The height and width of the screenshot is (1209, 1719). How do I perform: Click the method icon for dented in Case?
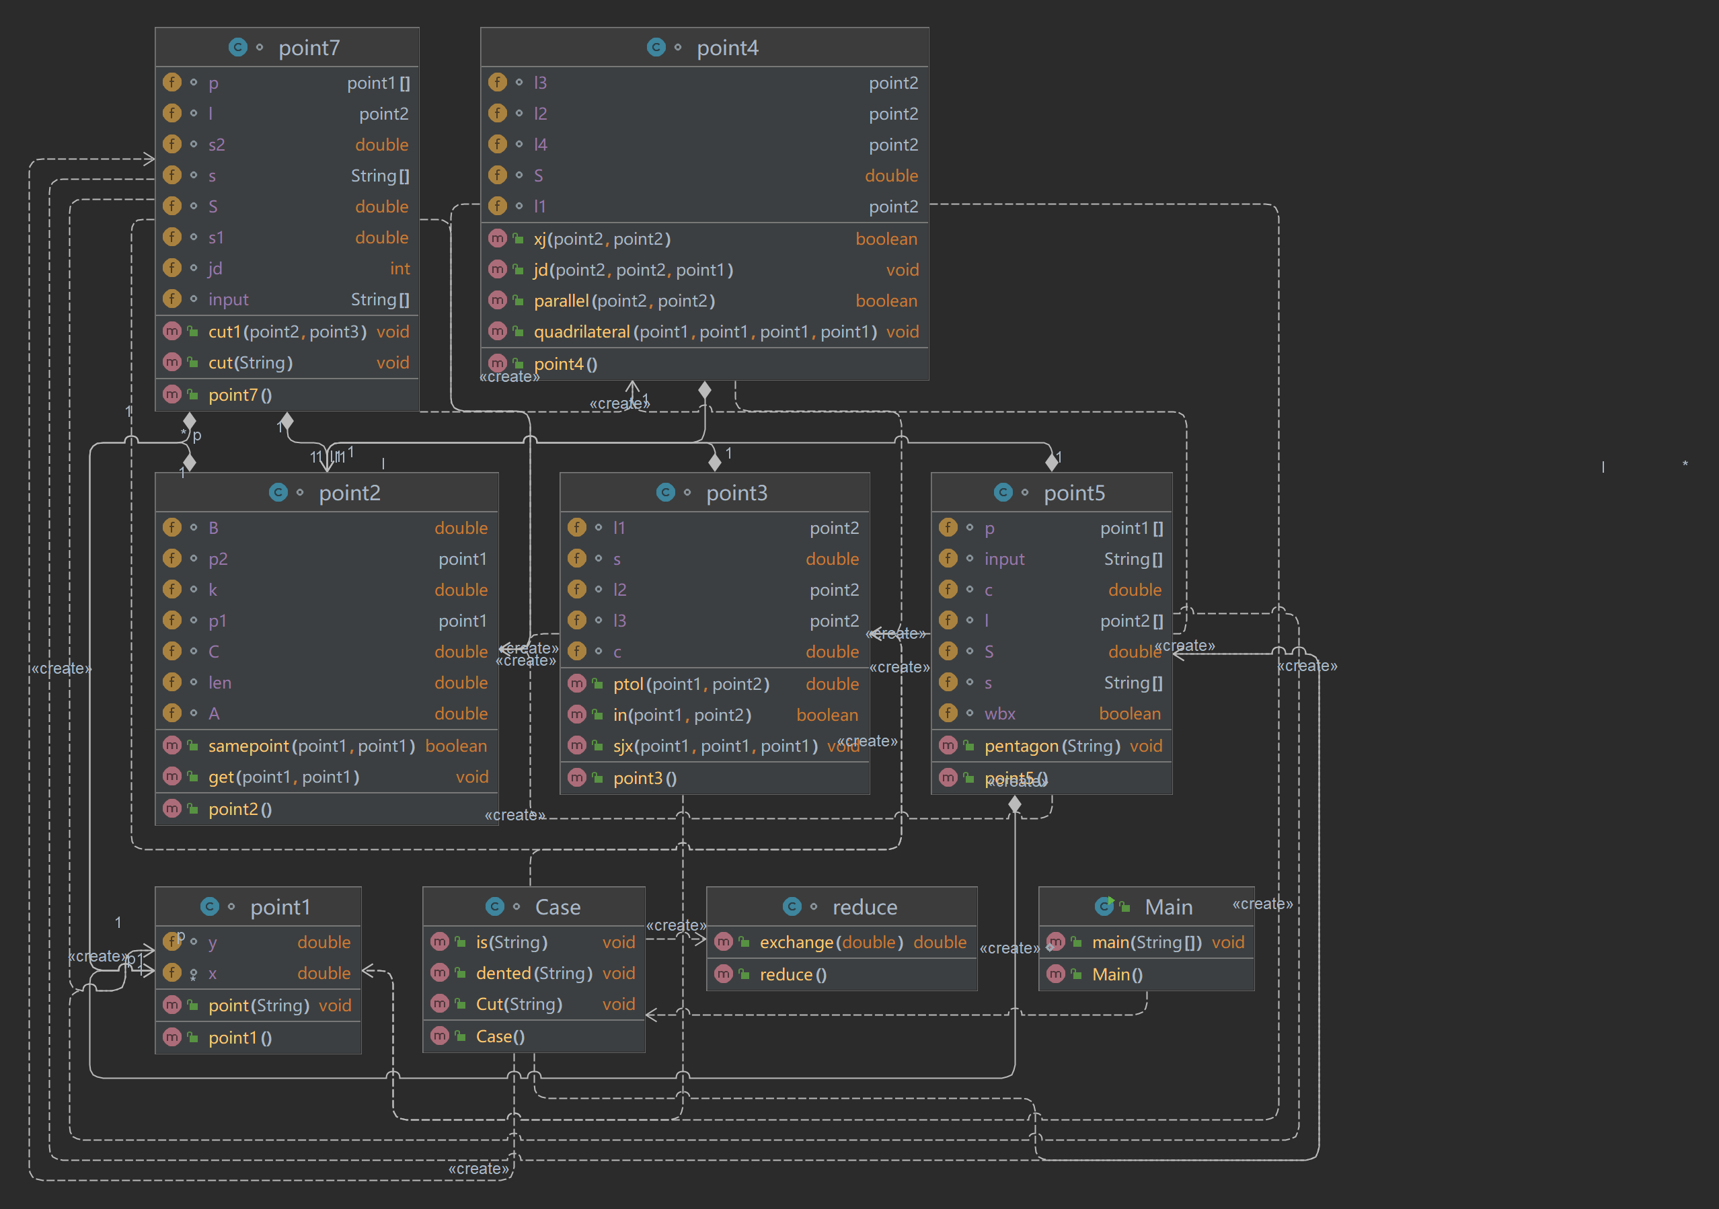click(441, 972)
